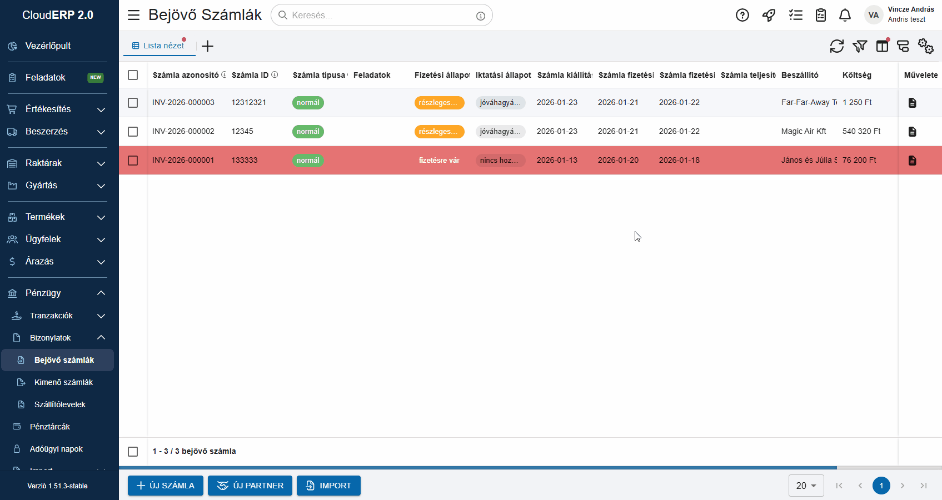This screenshot has height=500, width=942.
Task: Open notifications bell icon
Action: click(845, 16)
